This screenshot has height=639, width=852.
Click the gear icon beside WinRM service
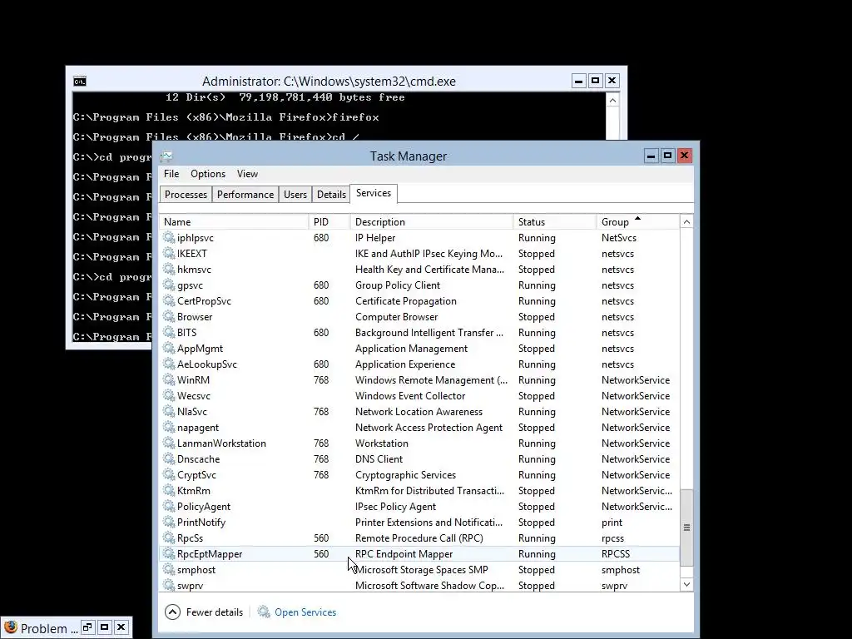click(x=169, y=379)
